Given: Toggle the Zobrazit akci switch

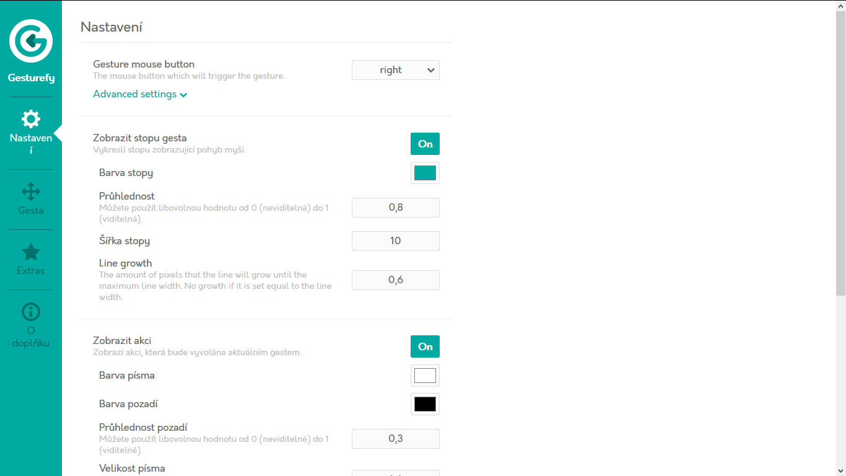Looking at the screenshot, I should coord(425,346).
